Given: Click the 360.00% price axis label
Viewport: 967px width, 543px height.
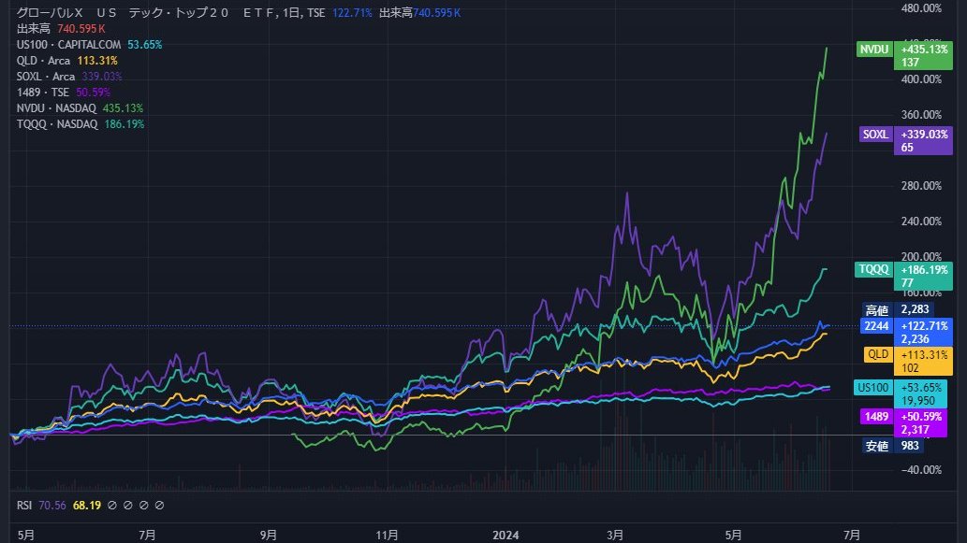Looking at the screenshot, I should point(921,115).
